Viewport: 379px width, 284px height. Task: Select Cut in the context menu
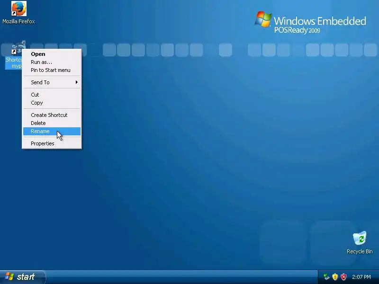[52, 95]
